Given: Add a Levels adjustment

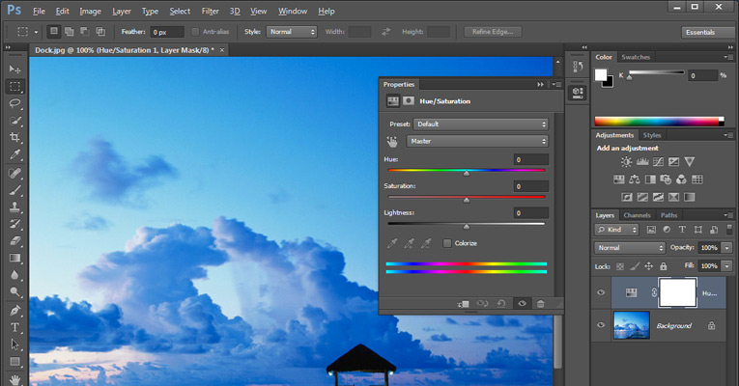Looking at the screenshot, I should coord(642,162).
